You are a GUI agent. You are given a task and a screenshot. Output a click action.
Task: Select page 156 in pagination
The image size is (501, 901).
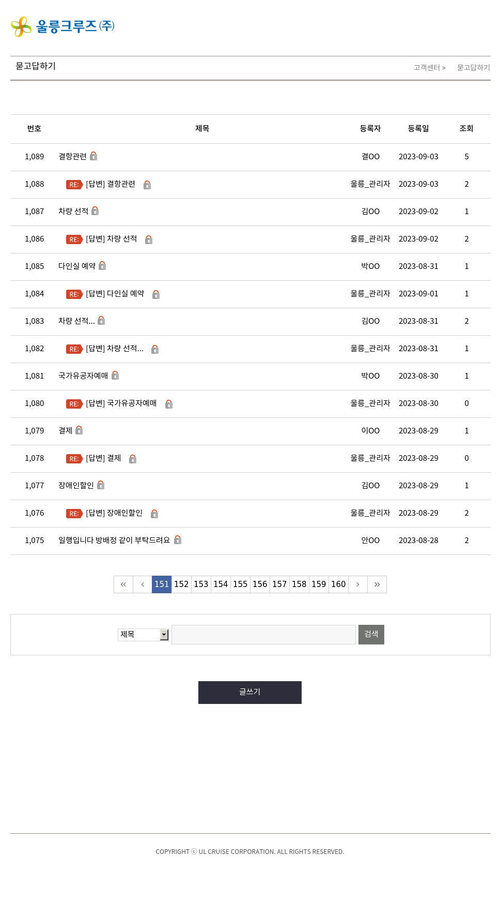(x=260, y=584)
